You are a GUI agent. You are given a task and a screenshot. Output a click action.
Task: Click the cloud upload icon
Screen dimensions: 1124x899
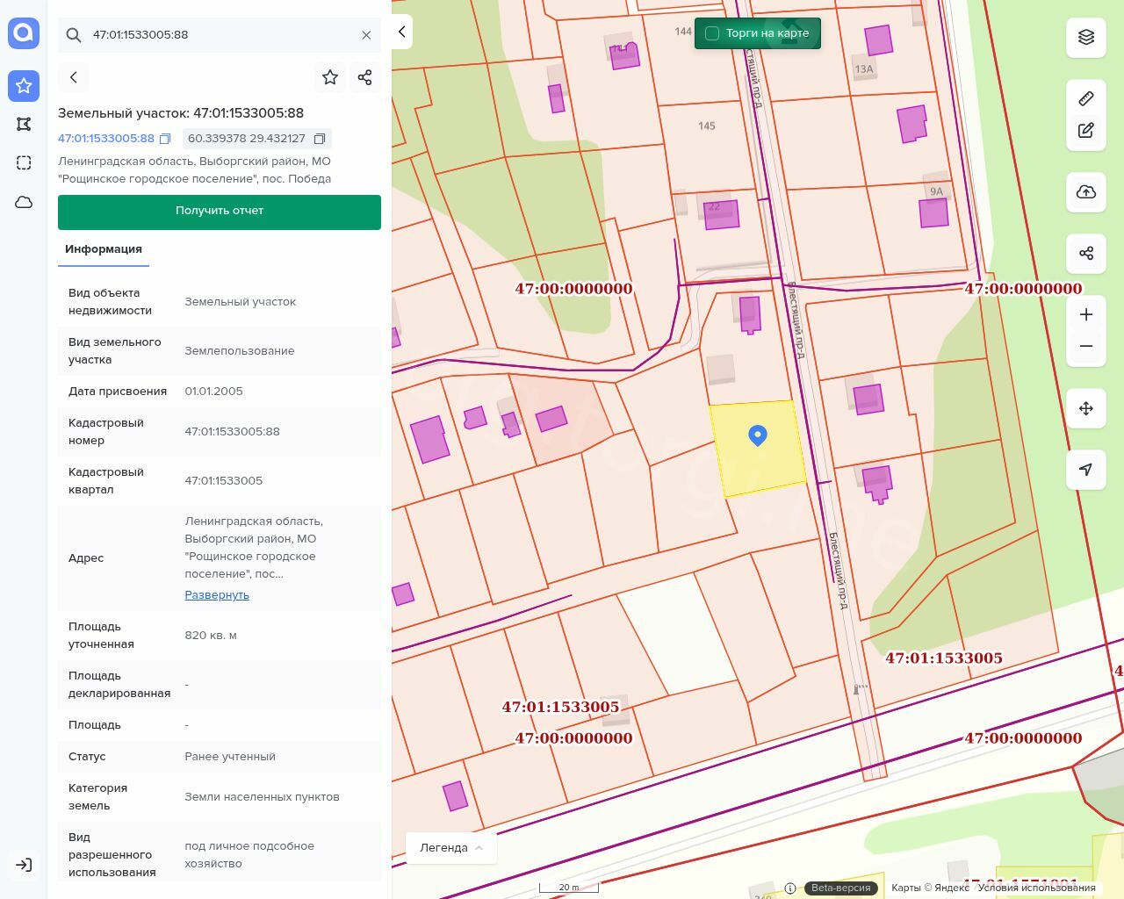pos(1086,192)
